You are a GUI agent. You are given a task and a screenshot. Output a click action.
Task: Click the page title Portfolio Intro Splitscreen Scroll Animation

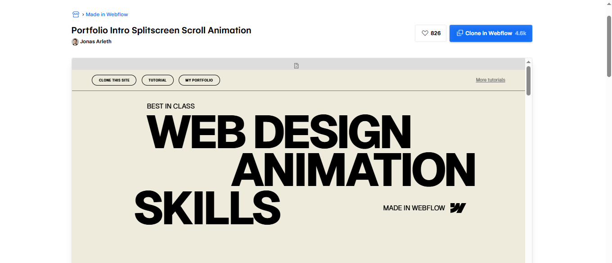[161, 30]
